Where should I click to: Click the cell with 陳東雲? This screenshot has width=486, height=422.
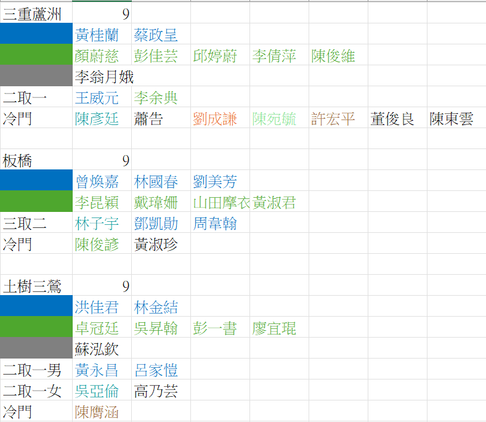pos(457,118)
